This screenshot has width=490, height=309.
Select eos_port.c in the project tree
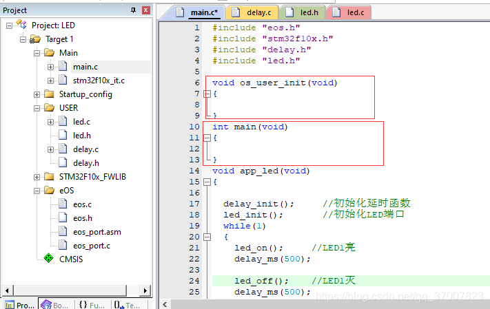coord(92,246)
